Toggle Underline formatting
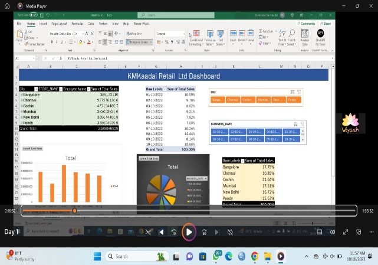This screenshot has width=378, height=265. [62, 42]
